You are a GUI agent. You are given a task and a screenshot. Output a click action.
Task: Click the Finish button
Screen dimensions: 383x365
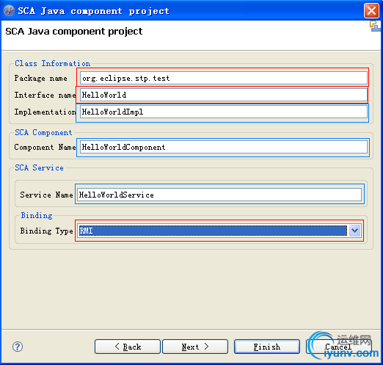267,347
